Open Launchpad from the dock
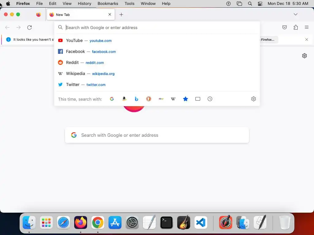Image resolution: width=314 pixels, height=235 pixels. click(46, 222)
